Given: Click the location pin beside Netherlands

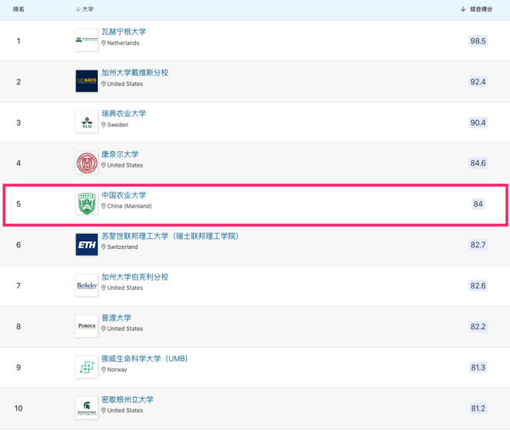Looking at the screenshot, I should [104, 43].
